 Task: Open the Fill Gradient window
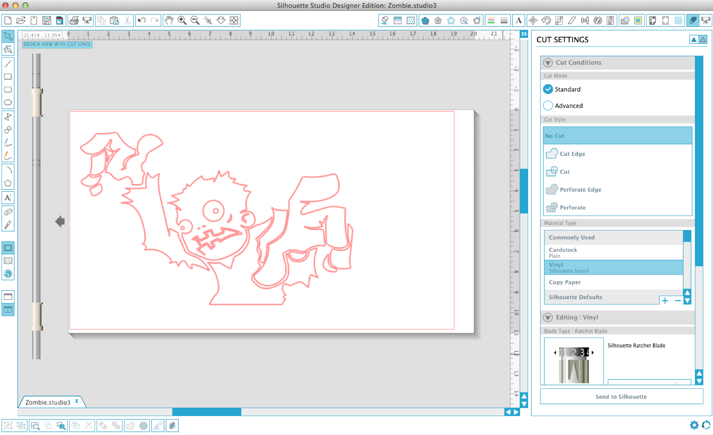coord(398,20)
